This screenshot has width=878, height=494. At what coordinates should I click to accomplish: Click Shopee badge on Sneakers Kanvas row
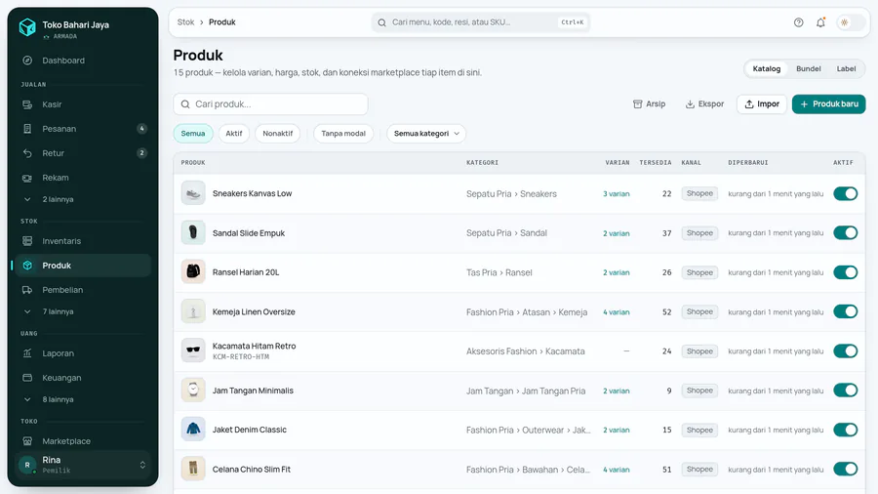point(699,193)
